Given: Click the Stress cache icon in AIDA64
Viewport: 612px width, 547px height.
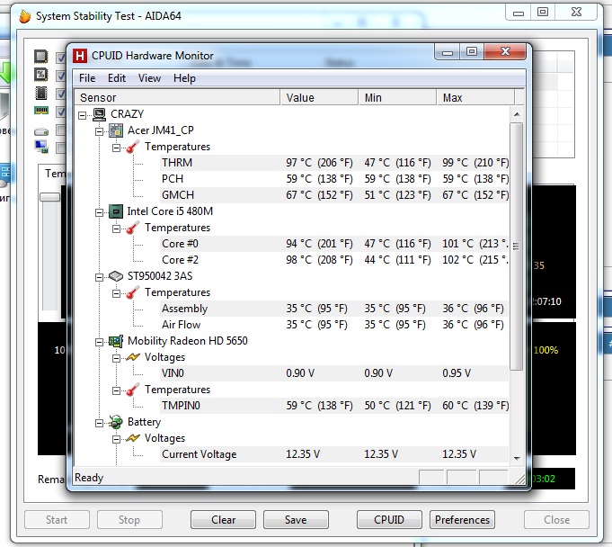Looking at the screenshot, I should (41, 93).
